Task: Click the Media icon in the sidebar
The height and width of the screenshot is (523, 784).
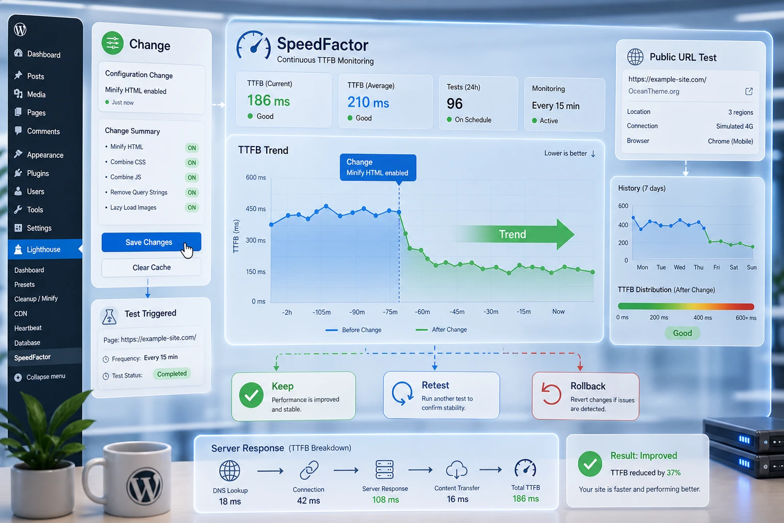Action: (18, 94)
